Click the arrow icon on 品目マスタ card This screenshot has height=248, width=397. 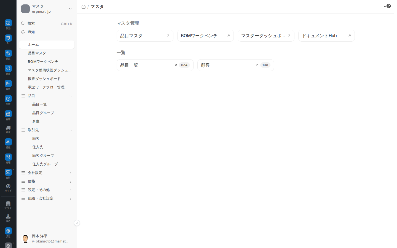(168, 36)
